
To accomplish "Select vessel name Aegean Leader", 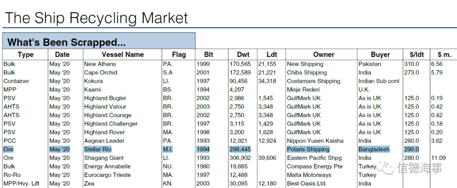I will pos(105,141).
